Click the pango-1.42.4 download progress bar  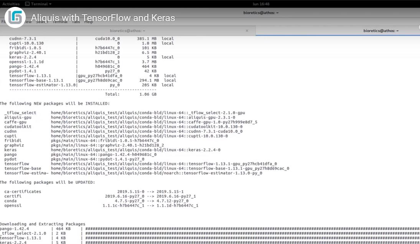click(251, 229)
